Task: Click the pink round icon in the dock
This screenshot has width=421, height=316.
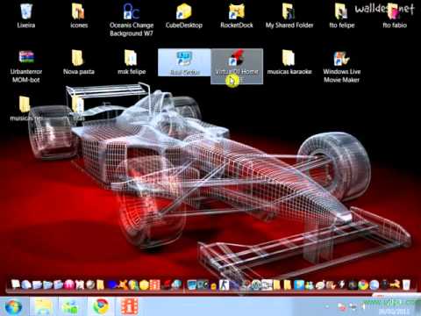Action: pyautogui.click(x=69, y=284)
